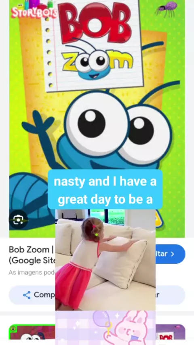
Task: Open the Bob Zoom Google Sites title link
Action: tap(32, 255)
